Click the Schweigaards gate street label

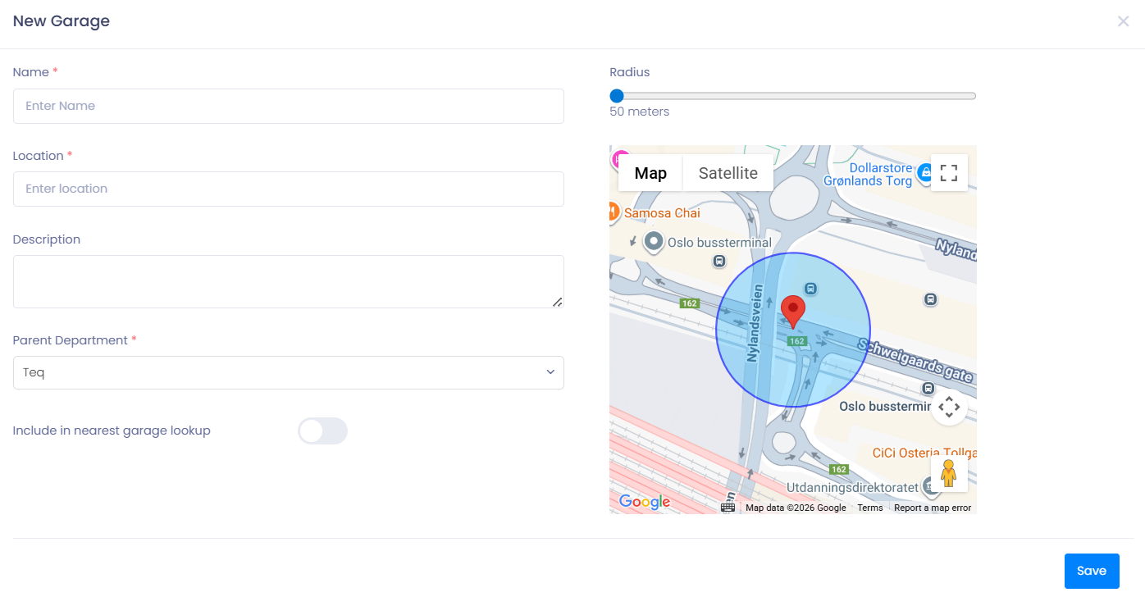pyautogui.click(x=915, y=360)
